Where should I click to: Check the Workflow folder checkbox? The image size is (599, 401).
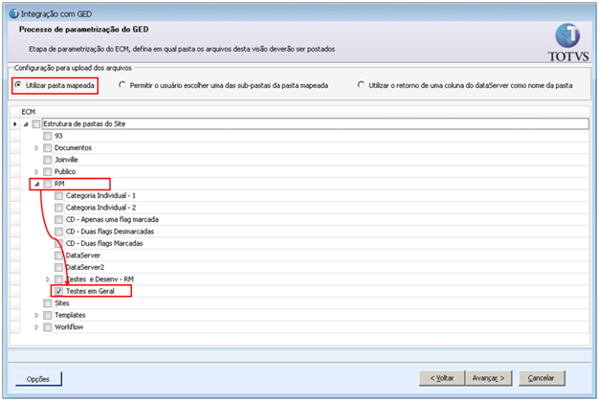pos(48,327)
